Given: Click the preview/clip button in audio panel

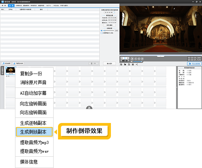Looking at the screenshot, I should (109, 25).
